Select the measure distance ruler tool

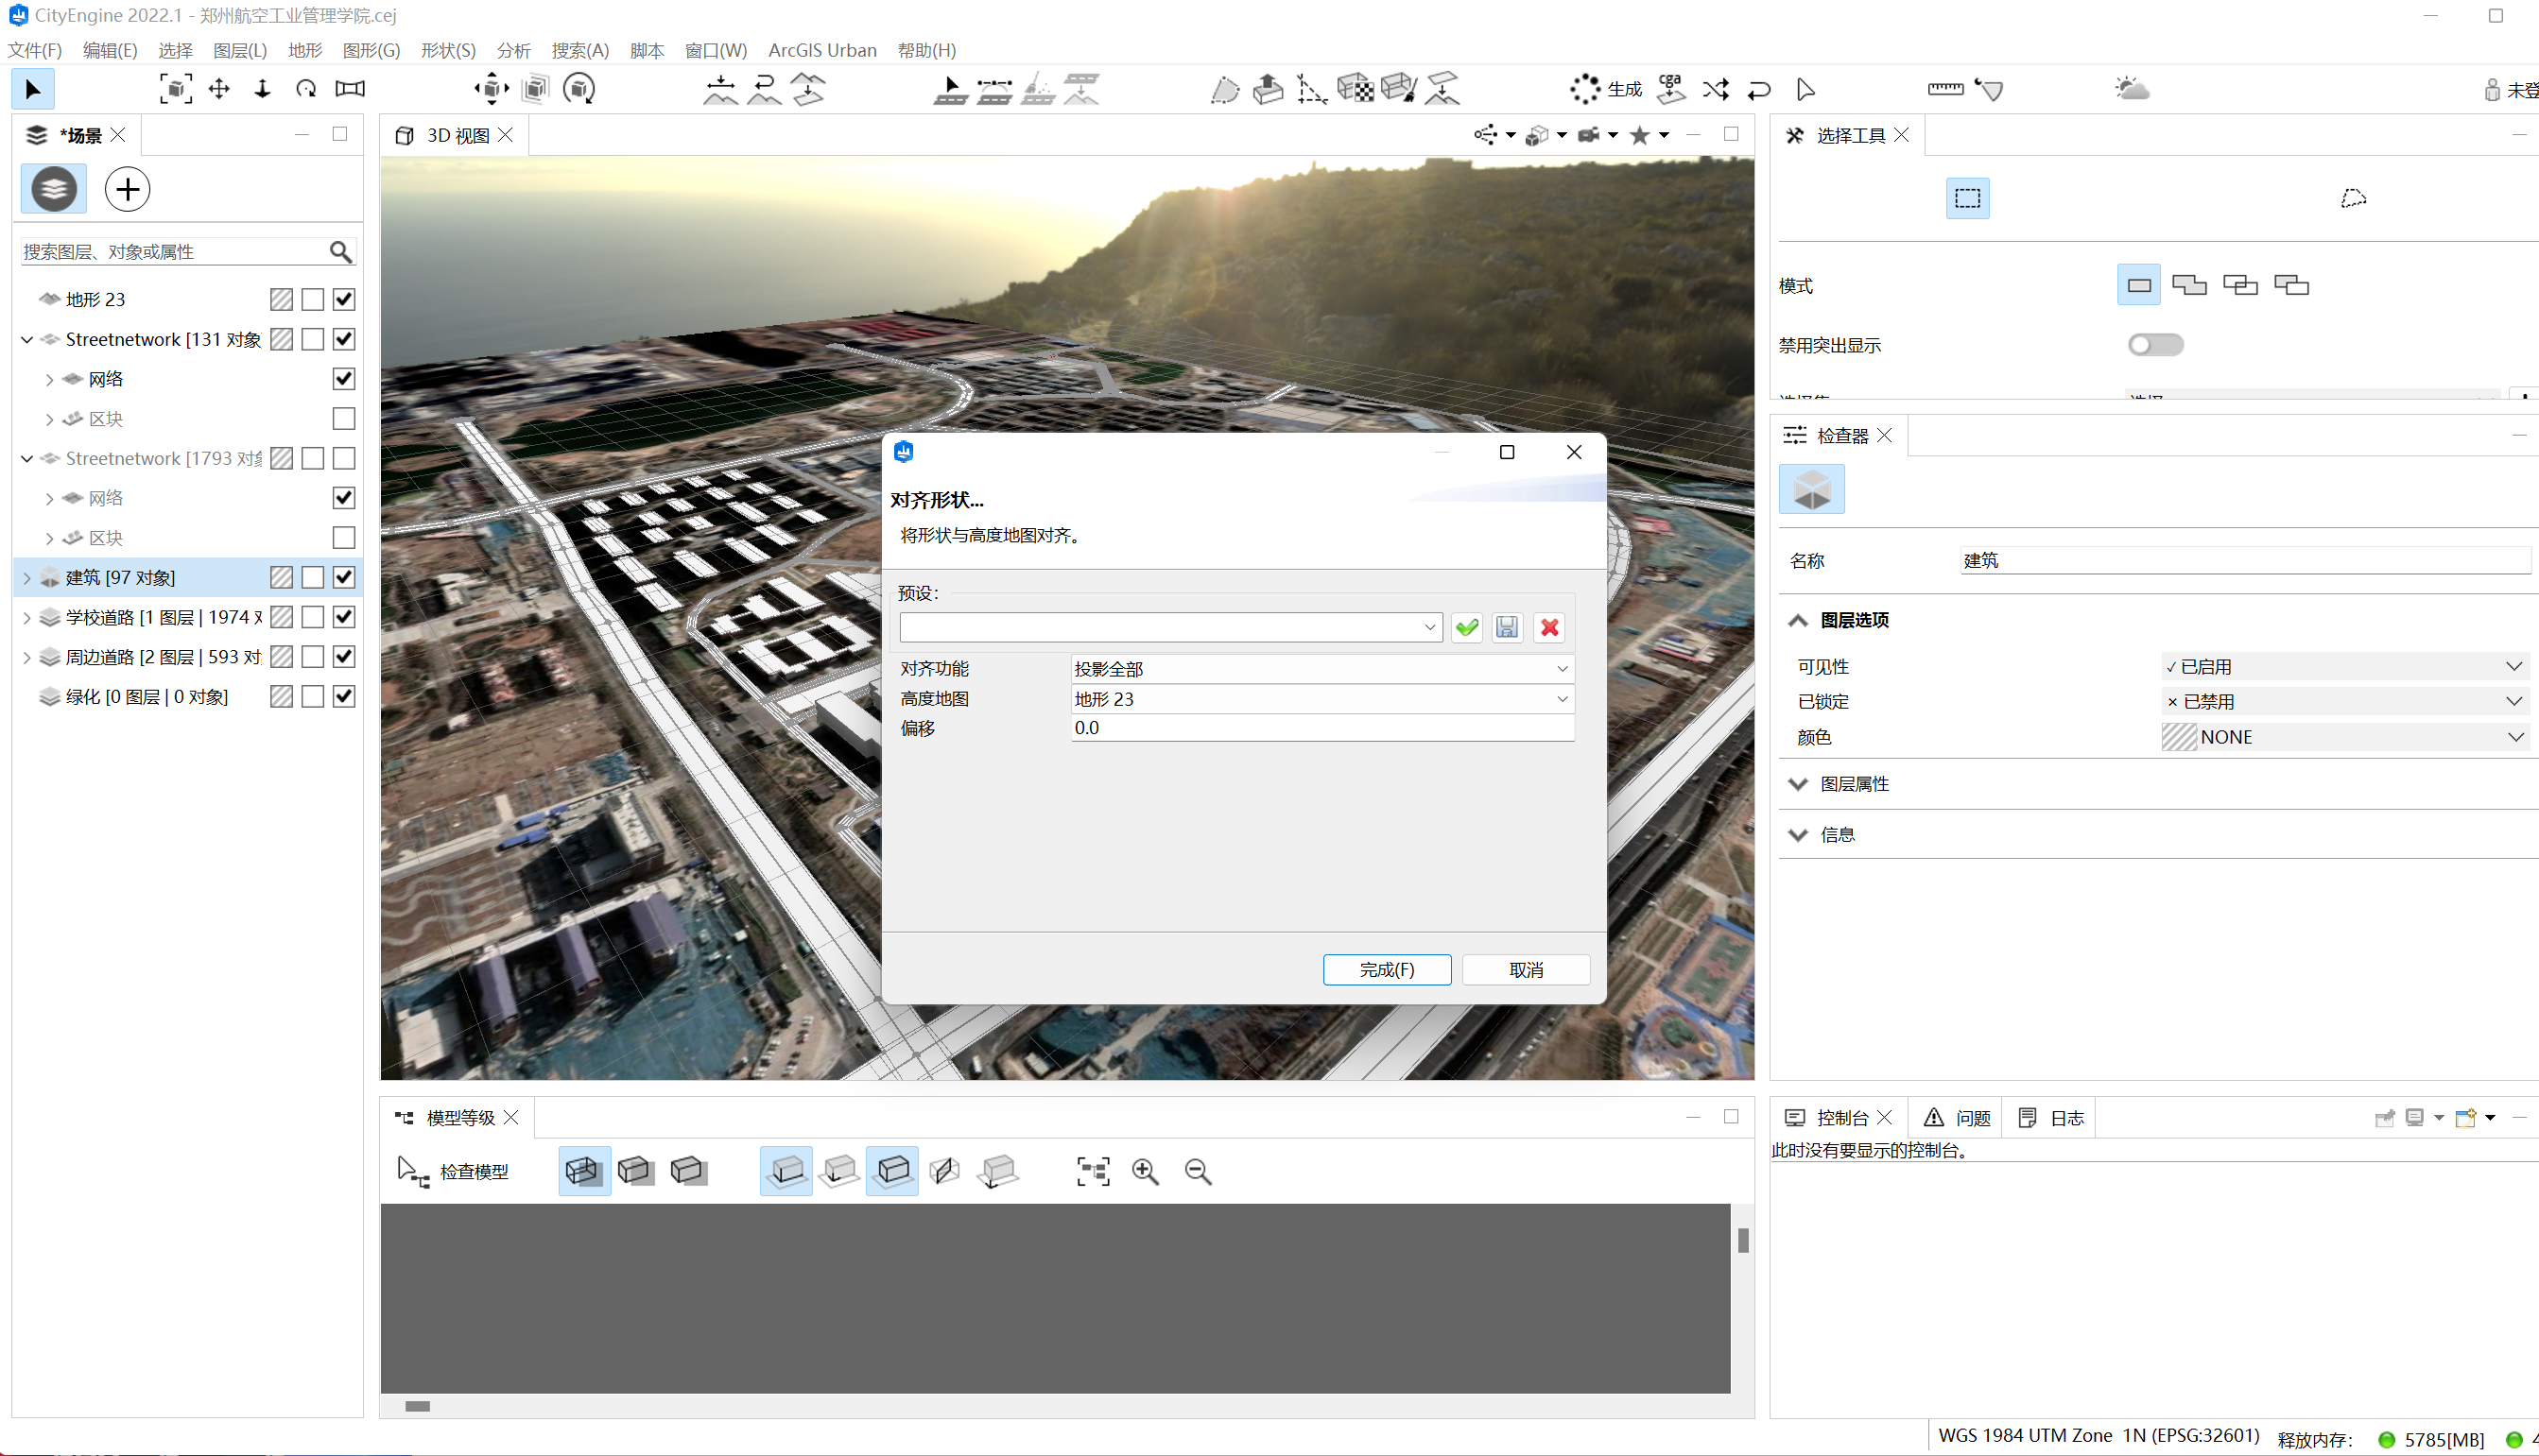[x=1943, y=89]
